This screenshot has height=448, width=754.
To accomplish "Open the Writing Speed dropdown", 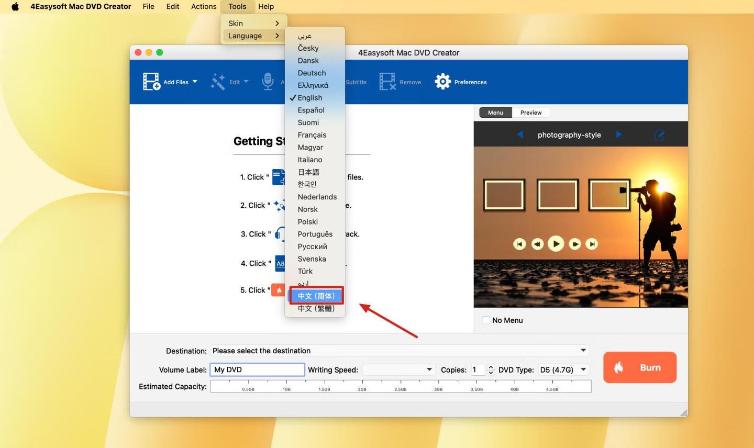I will (429, 369).
